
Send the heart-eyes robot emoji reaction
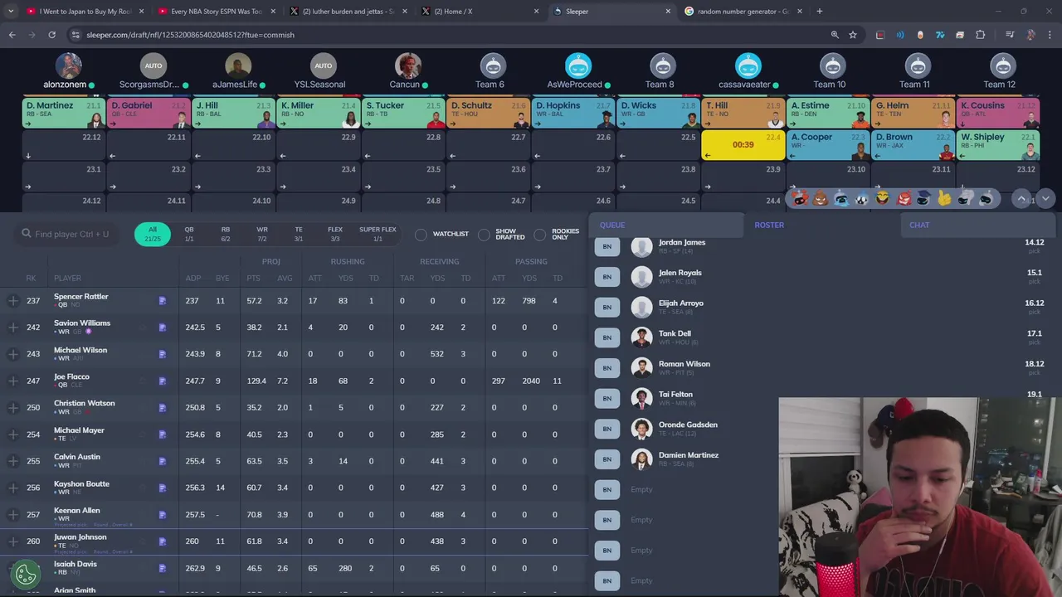pos(799,199)
